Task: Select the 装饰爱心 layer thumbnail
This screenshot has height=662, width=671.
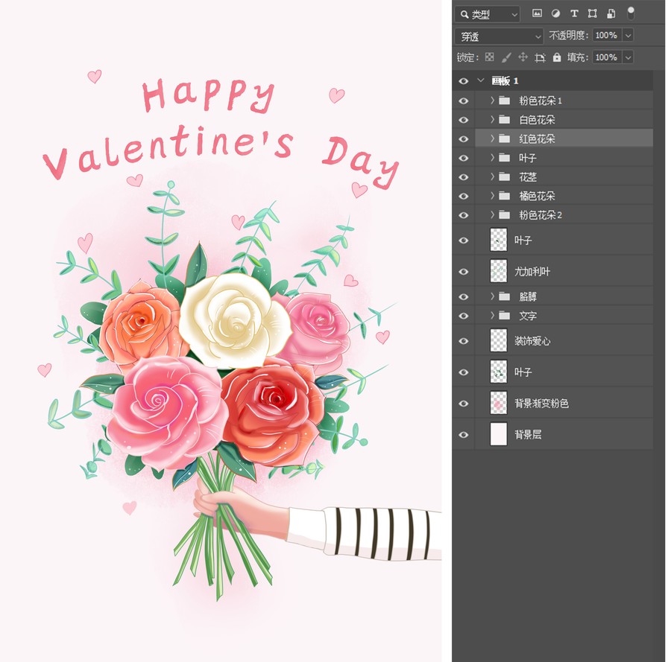Action: (x=499, y=340)
